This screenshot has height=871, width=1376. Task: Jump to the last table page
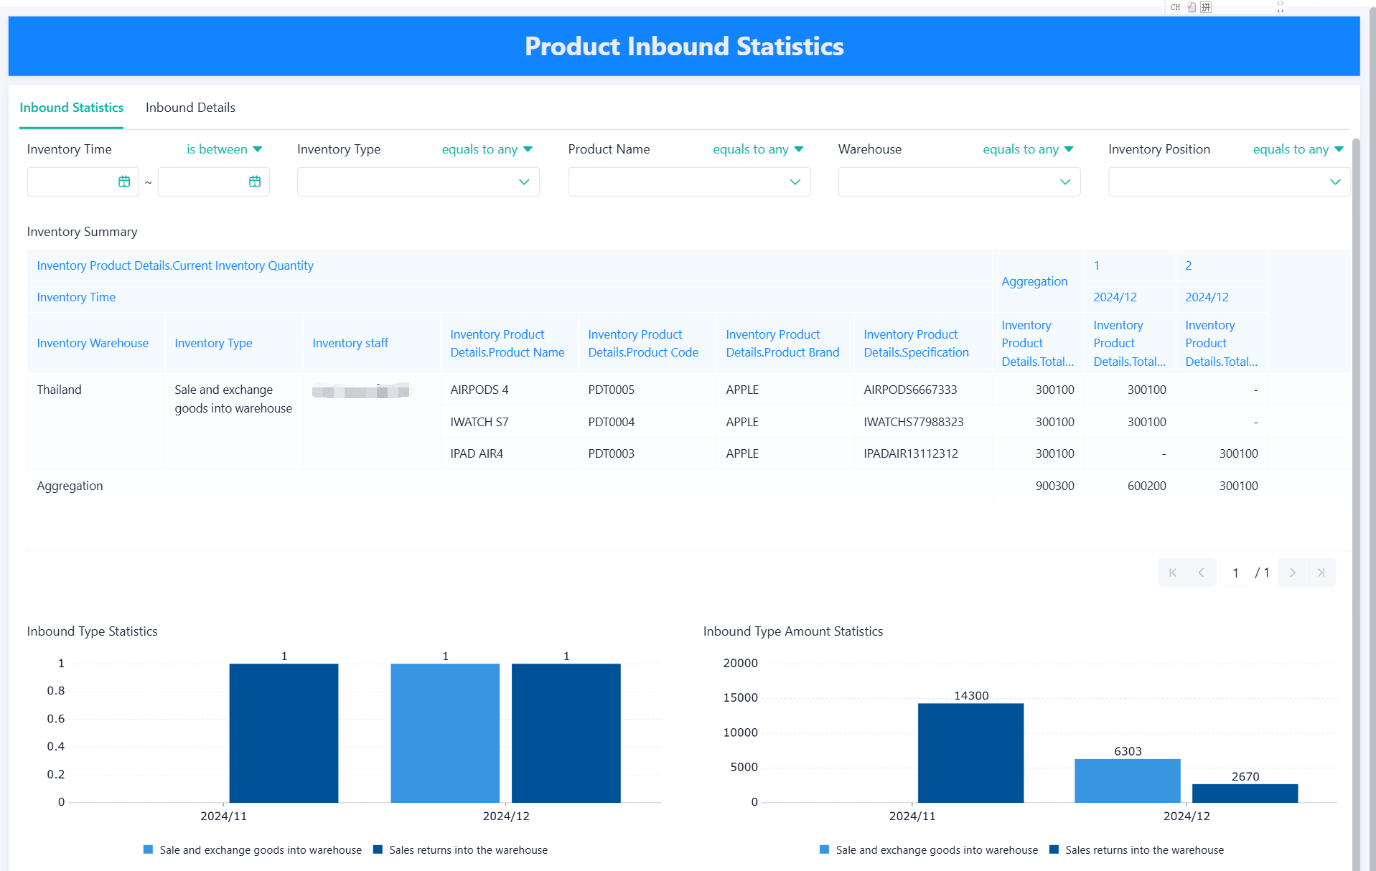pos(1321,573)
